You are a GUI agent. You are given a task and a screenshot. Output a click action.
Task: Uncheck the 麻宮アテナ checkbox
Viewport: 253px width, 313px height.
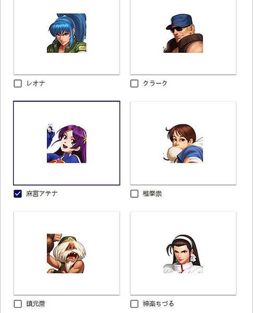click(x=18, y=194)
